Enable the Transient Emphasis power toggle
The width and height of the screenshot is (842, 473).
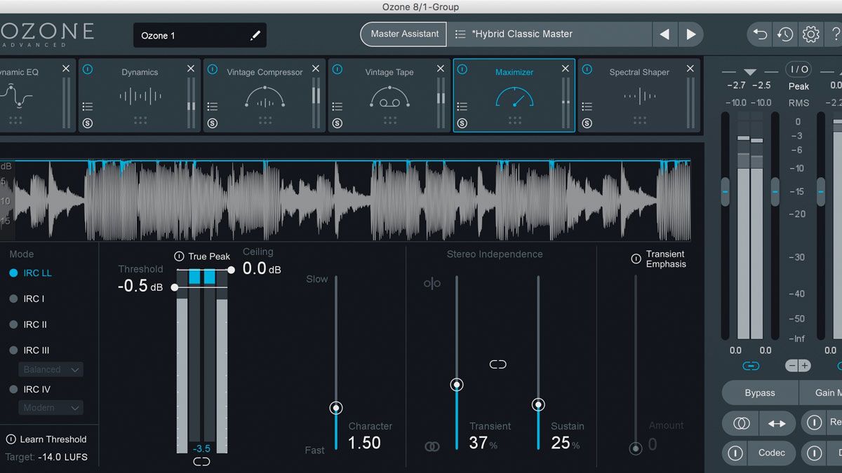638,258
